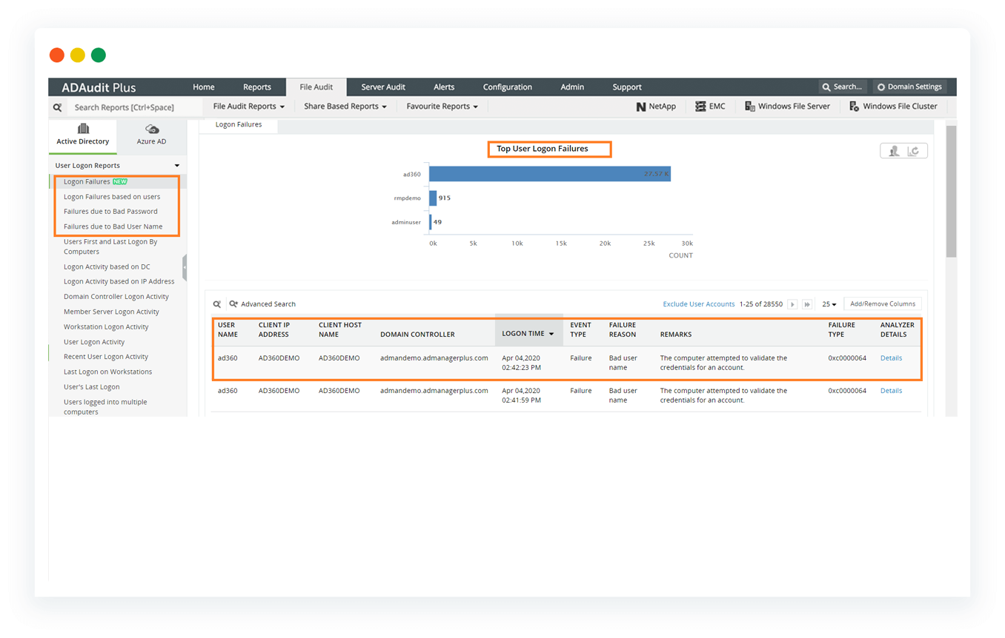Sort by the Logon Time column
The image size is (1005, 638).
(528, 334)
